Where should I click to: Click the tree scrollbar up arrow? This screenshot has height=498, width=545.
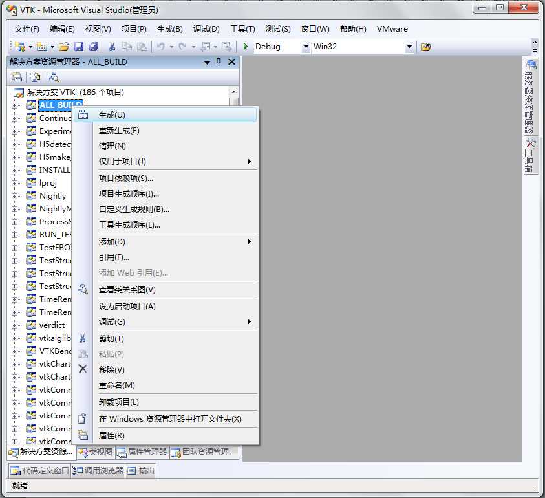coord(234,92)
